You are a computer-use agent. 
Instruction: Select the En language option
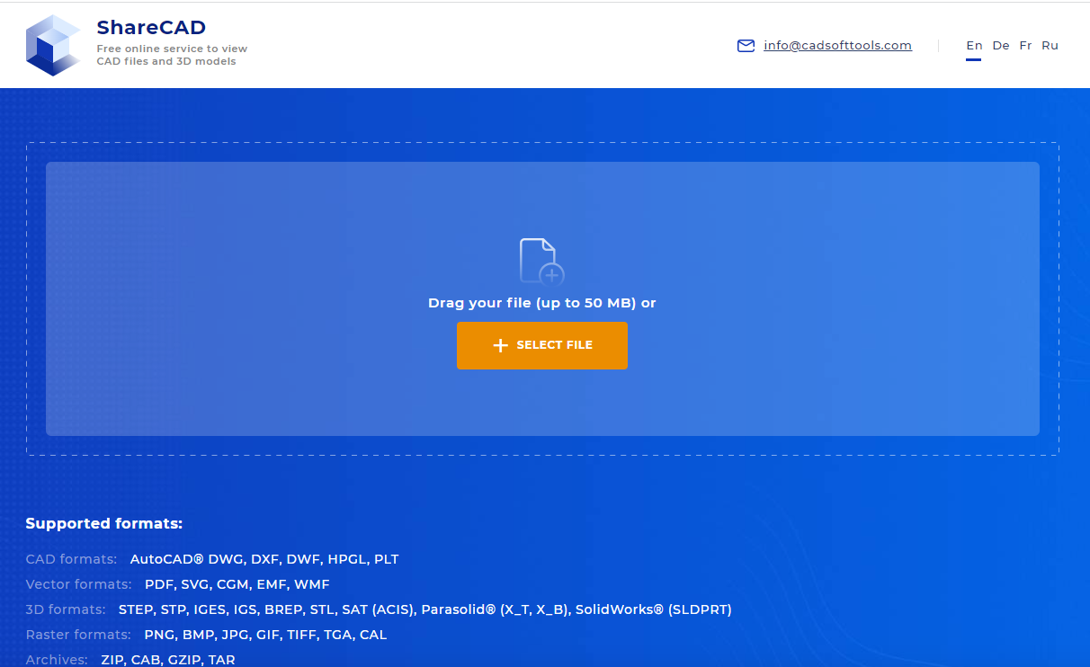[x=974, y=45]
